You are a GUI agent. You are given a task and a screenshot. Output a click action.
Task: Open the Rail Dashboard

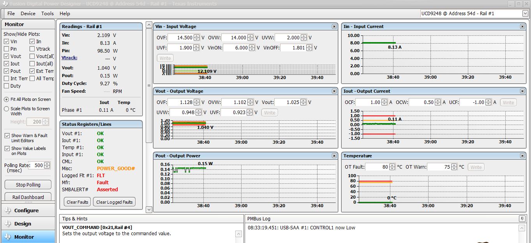pos(28,197)
